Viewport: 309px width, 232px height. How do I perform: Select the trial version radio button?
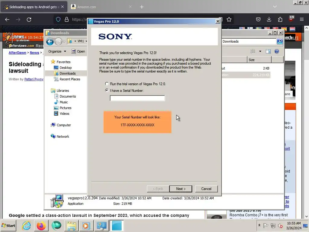107,84
